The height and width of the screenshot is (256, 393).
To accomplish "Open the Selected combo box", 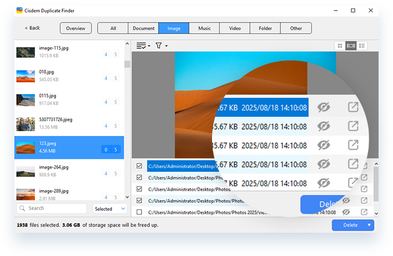I will point(110,208).
